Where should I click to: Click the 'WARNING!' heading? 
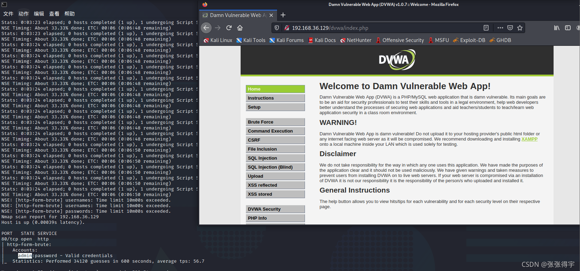pyautogui.click(x=338, y=123)
